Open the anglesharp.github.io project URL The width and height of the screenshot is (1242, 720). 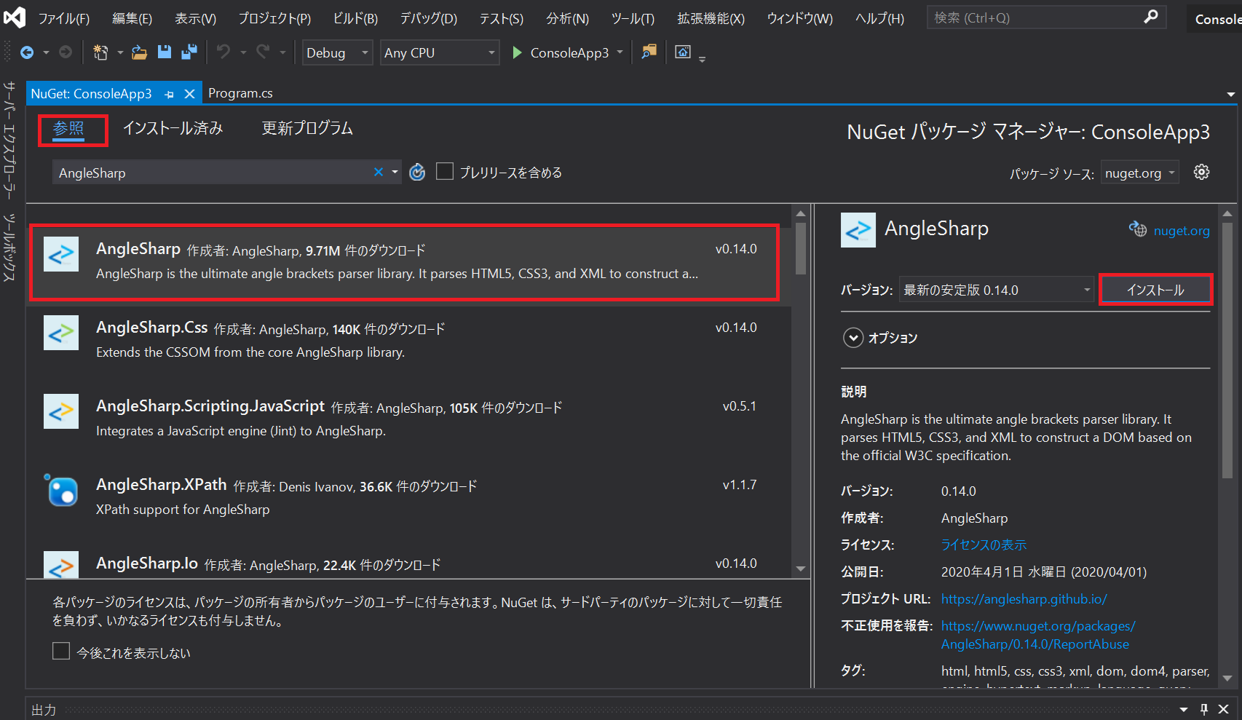[x=1024, y=598]
